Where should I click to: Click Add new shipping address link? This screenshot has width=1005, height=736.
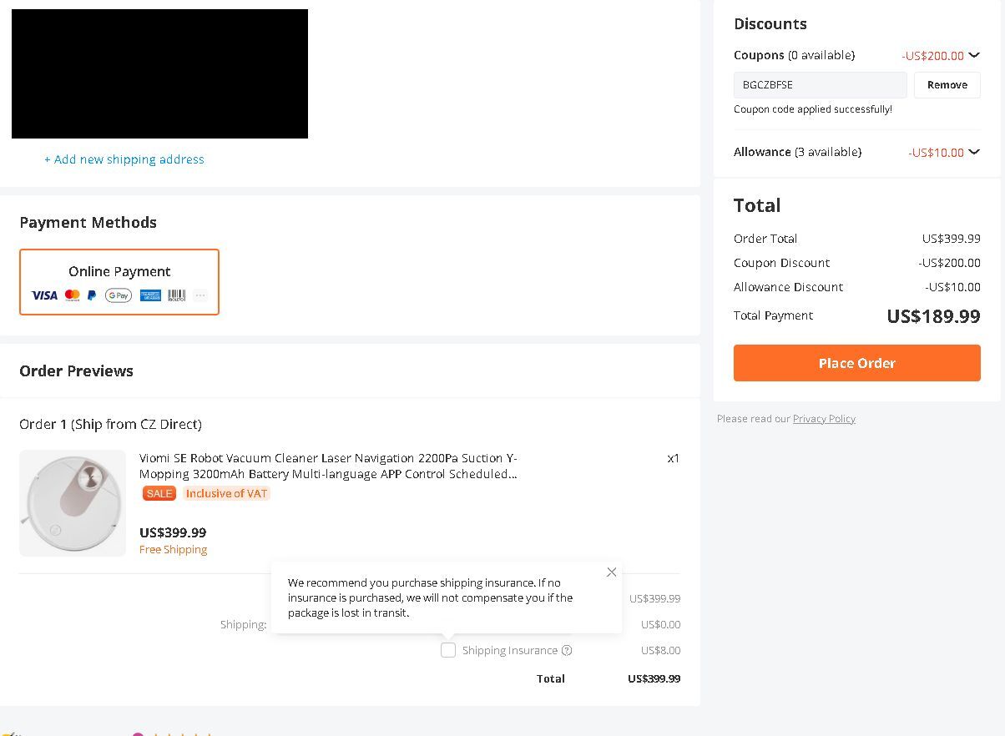tap(124, 159)
